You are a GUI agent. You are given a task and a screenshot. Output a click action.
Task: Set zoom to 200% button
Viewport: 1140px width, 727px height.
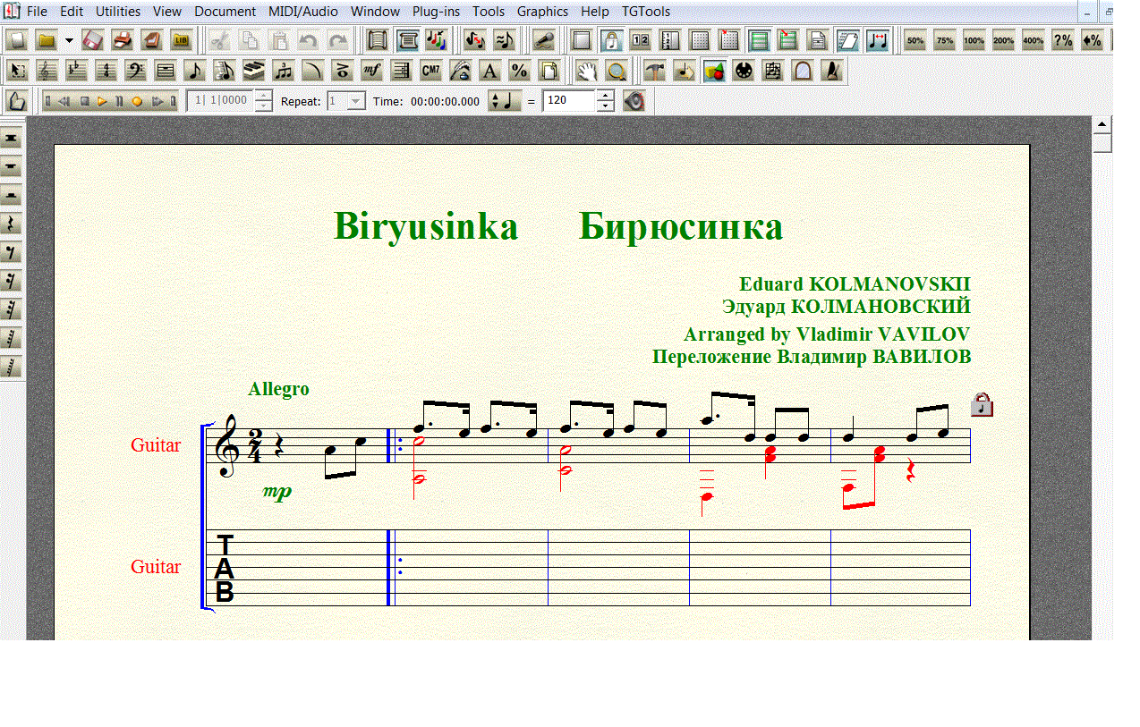tap(1003, 40)
